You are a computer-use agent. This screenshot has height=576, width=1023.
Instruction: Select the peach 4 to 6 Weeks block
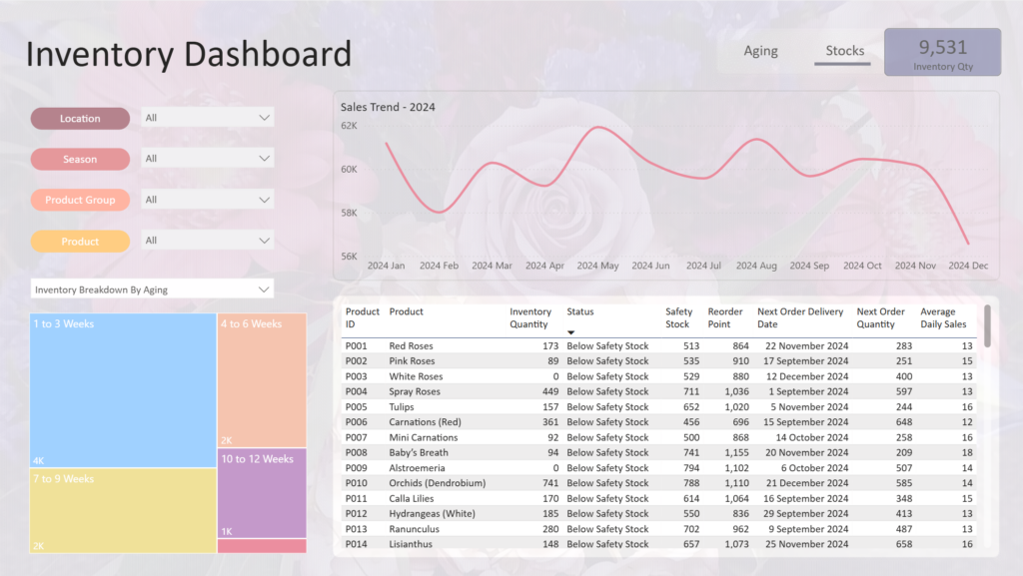(262, 380)
